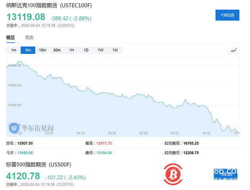250x190 pixels.
Task: Click 昨收 value 13507.50
Action: click(25, 143)
